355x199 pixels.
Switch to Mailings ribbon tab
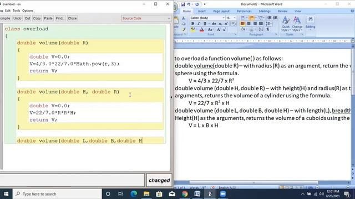265,11
